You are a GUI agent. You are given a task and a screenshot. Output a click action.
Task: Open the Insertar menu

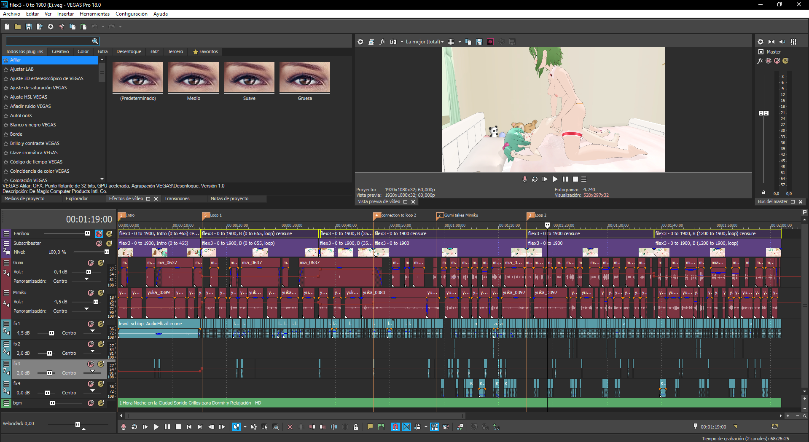tap(65, 14)
